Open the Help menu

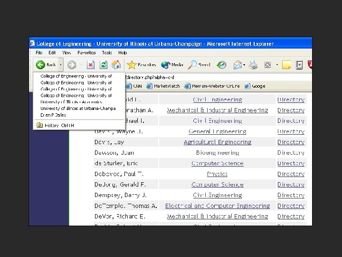123,53
